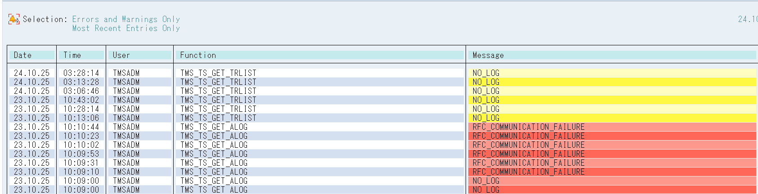Click the time cell 10:09:53
The height and width of the screenshot is (194, 758).
[x=81, y=154]
